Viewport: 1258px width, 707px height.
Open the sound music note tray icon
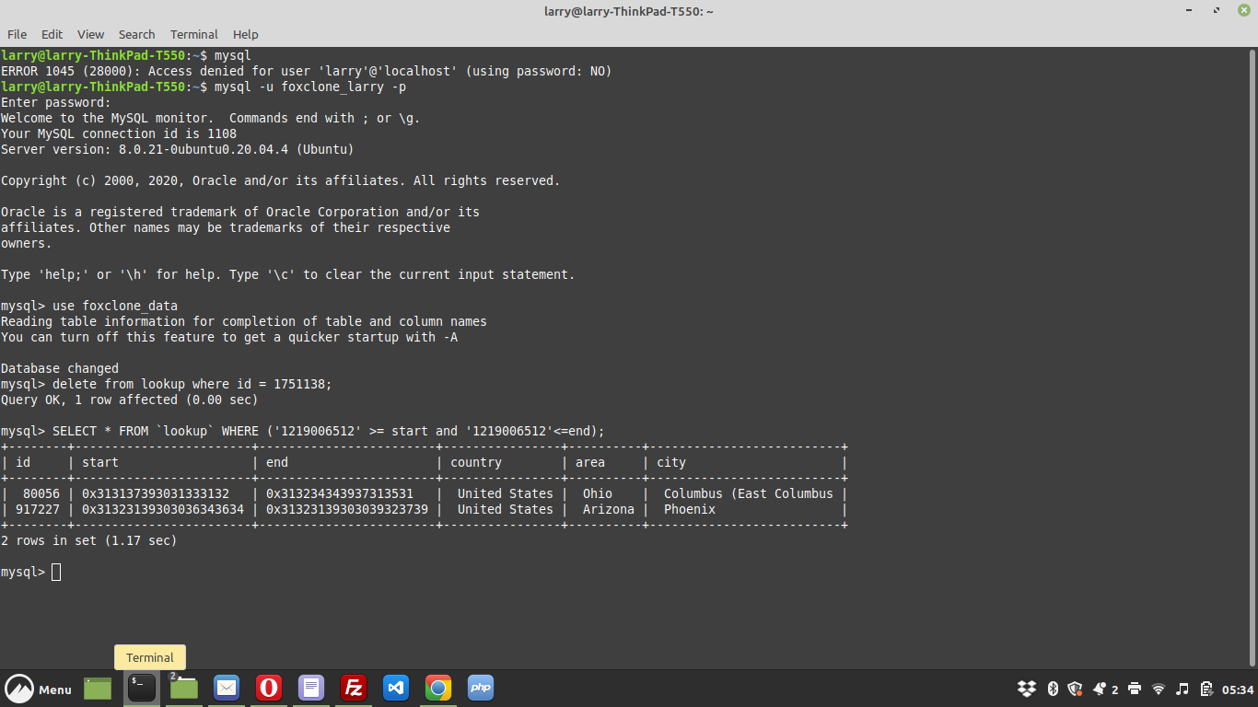coord(1182,689)
